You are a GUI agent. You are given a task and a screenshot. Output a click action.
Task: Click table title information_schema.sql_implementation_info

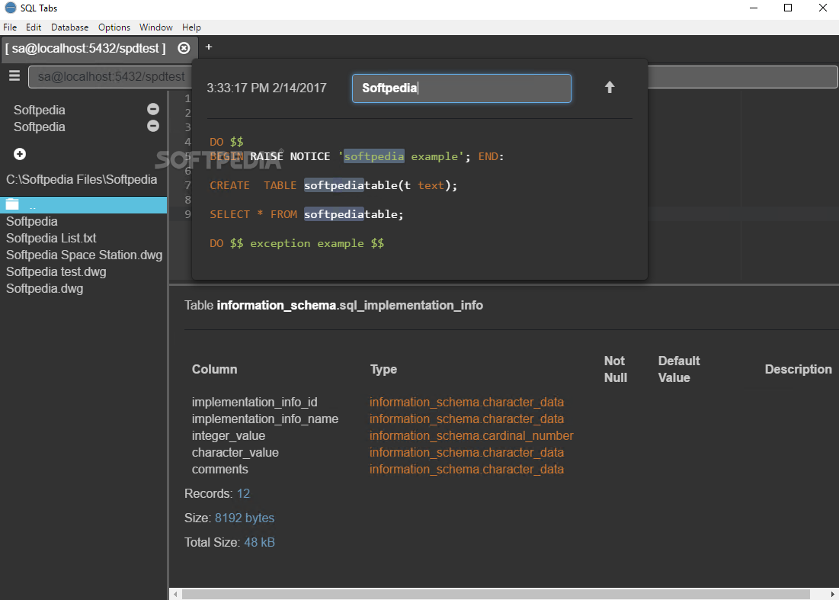pos(350,305)
